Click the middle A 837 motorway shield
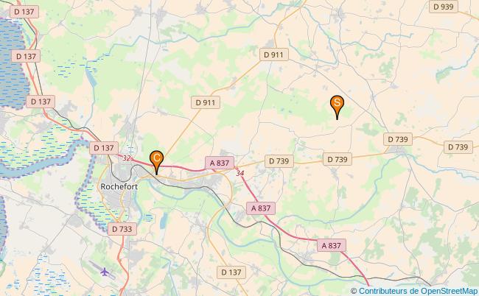479x296 pixels. tap(261, 208)
